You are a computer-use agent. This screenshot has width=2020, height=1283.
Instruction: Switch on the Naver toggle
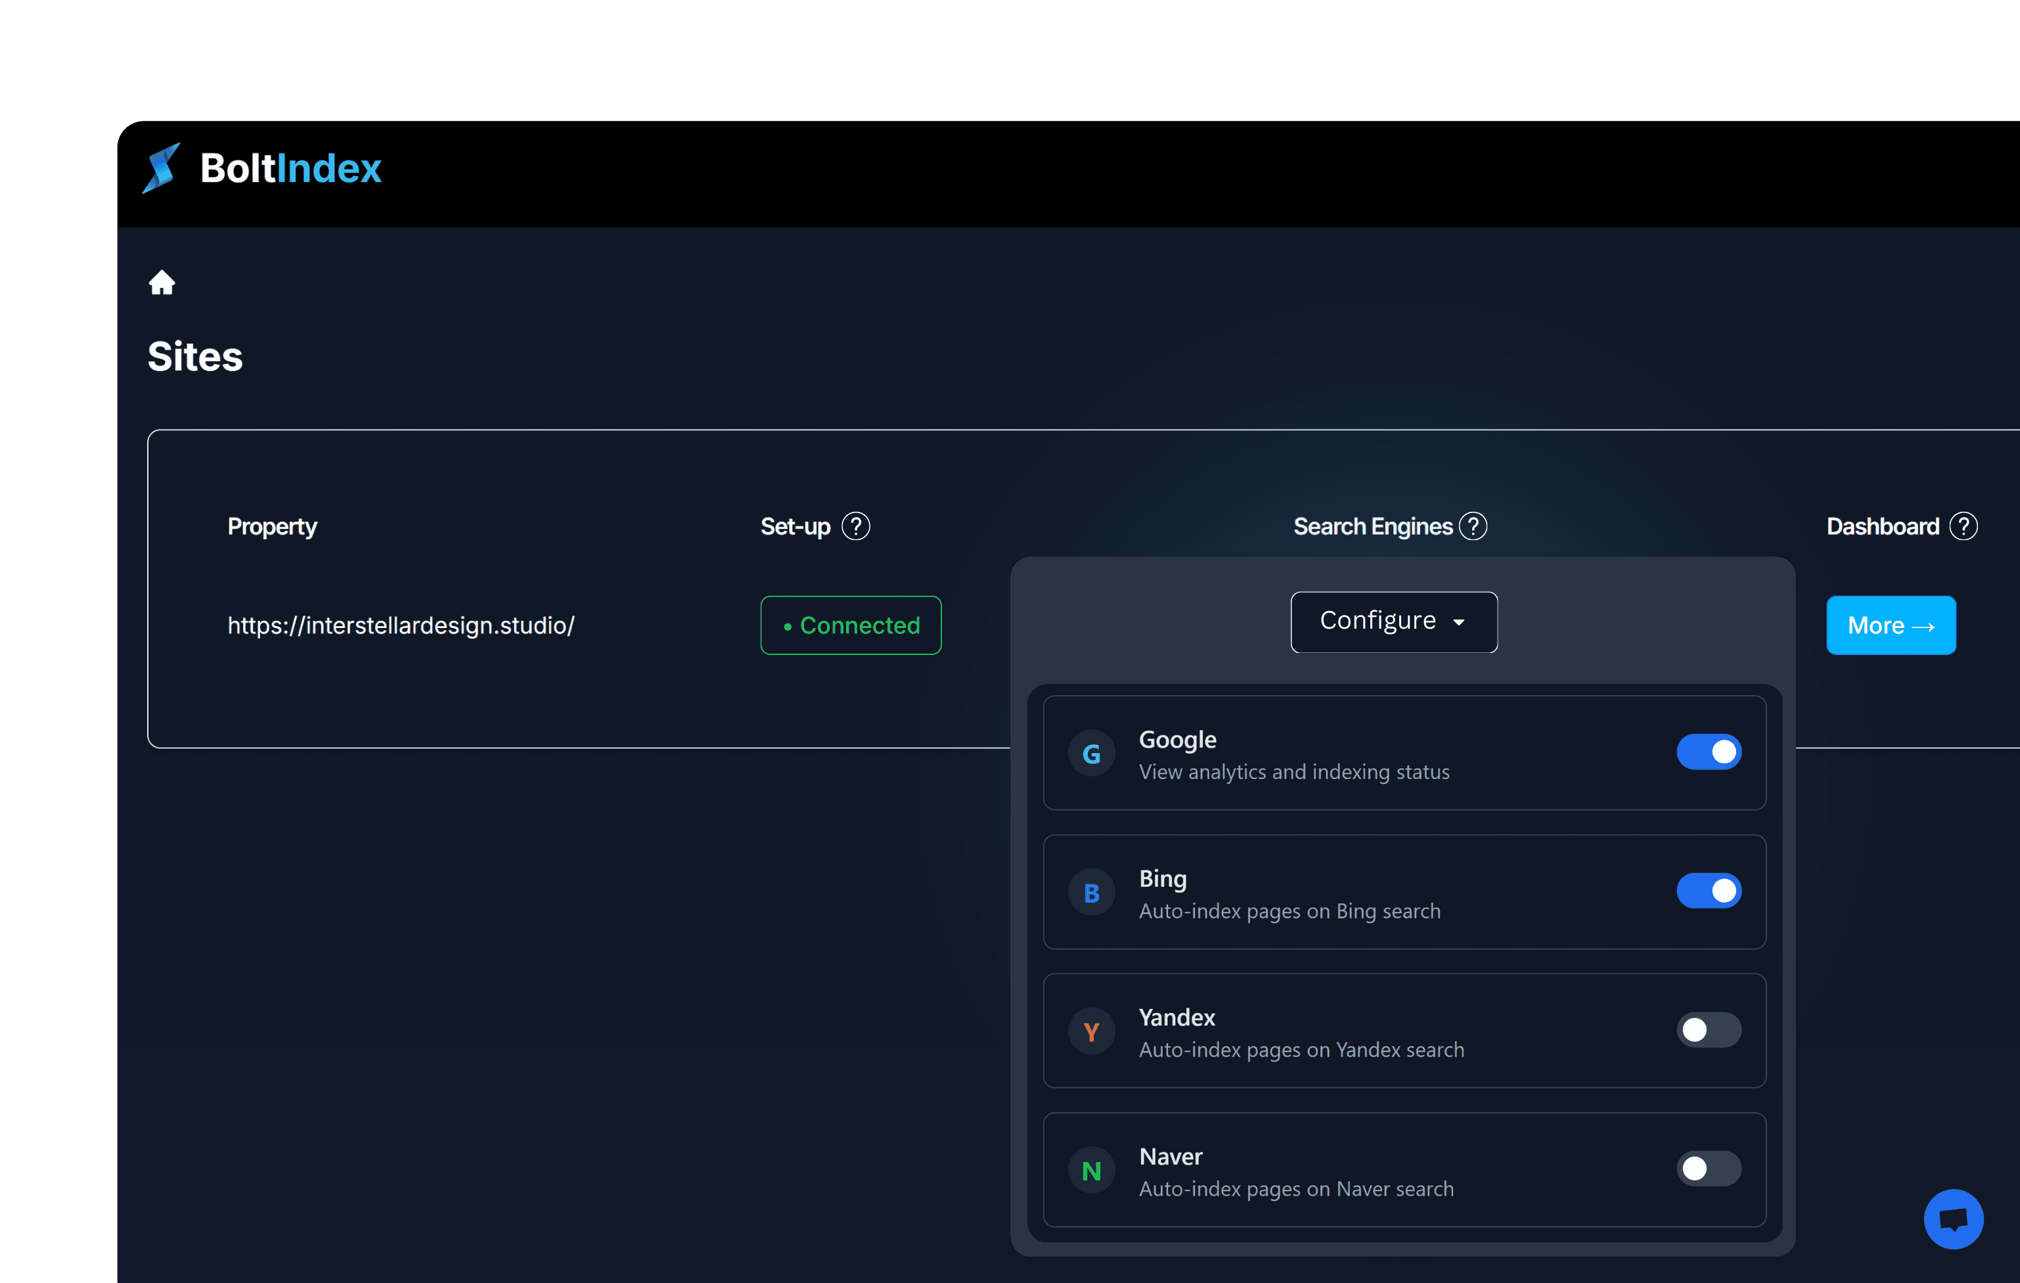click(x=1709, y=1169)
